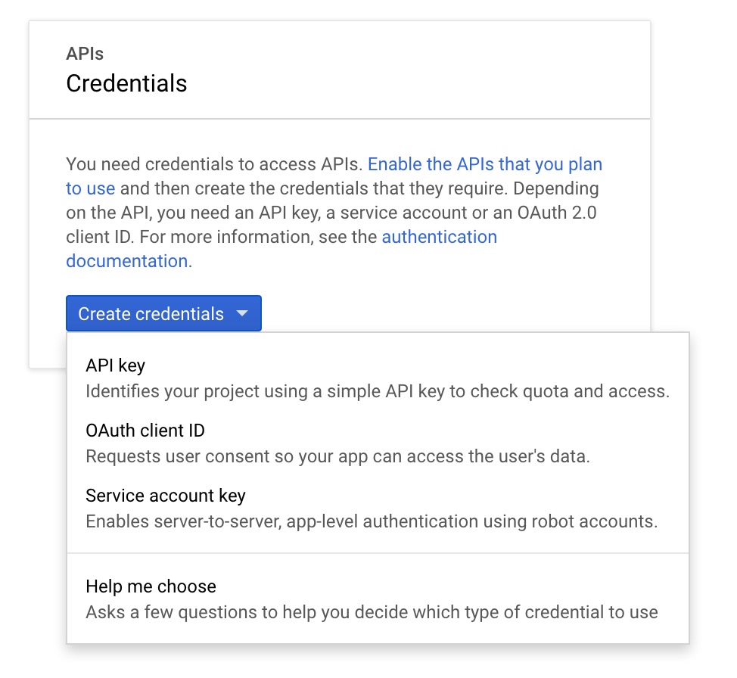Viewport: 737px width, 678px height.
Task: Click the Credentials page heading
Action: click(x=126, y=83)
